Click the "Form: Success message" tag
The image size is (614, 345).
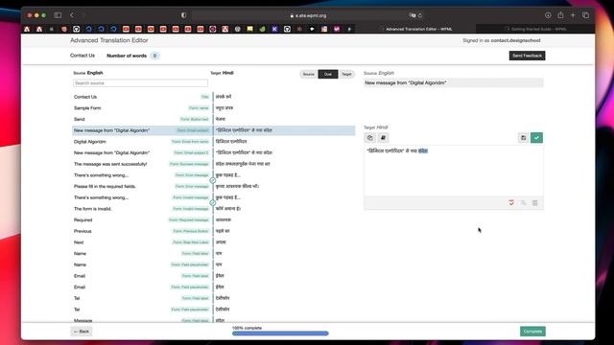[x=189, y=164]
